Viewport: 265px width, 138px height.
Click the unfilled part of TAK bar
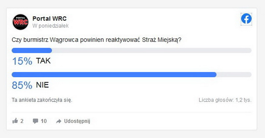(x=152, y=51)
